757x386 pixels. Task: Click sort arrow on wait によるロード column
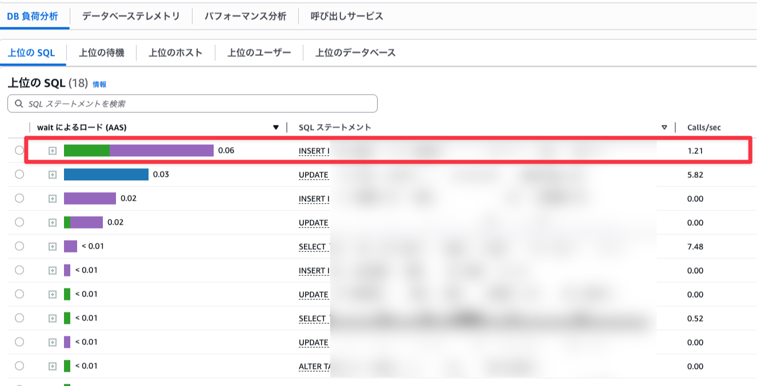pos(276,127)
